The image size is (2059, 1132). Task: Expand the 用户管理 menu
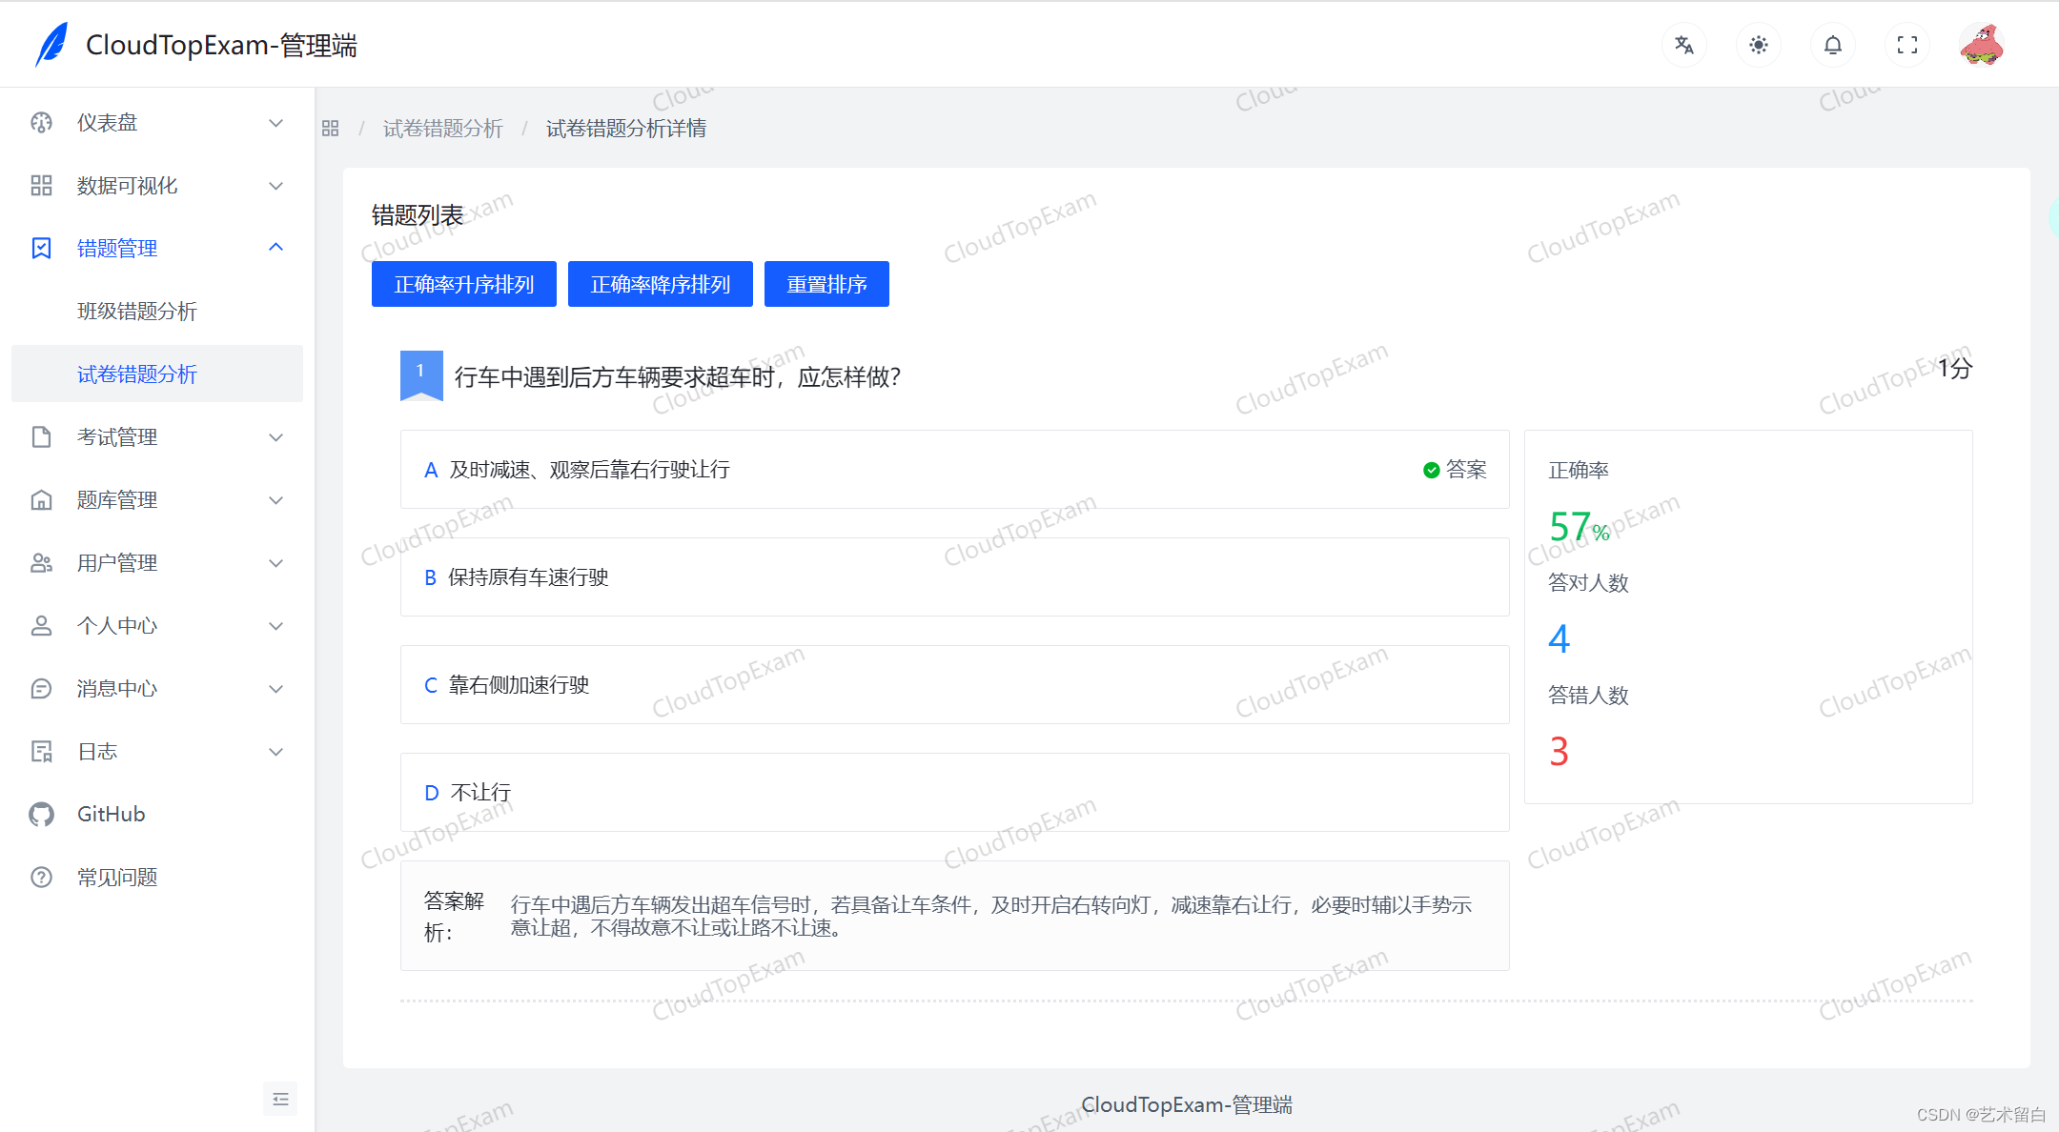click(x=275, y=562)
